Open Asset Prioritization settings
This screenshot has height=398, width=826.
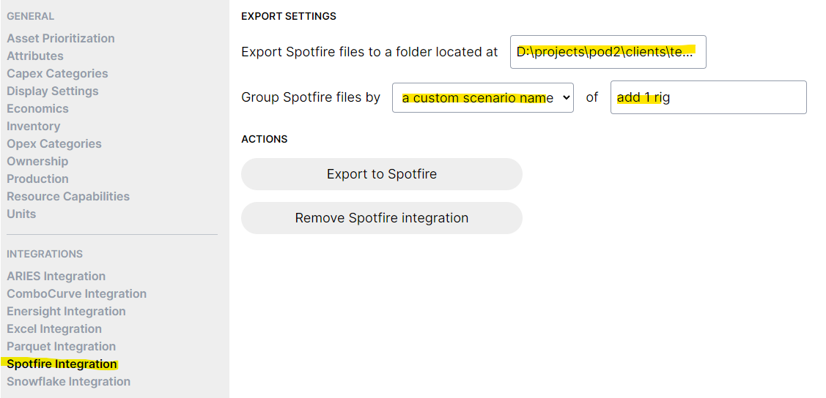[61, 38]
